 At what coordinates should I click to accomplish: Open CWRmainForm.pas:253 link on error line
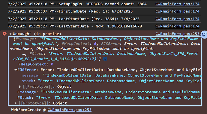point(177,34)
